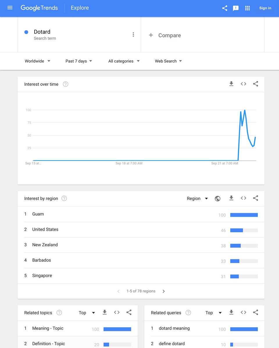
Task: Click United States' interest bar
Action: pos(244,230)
